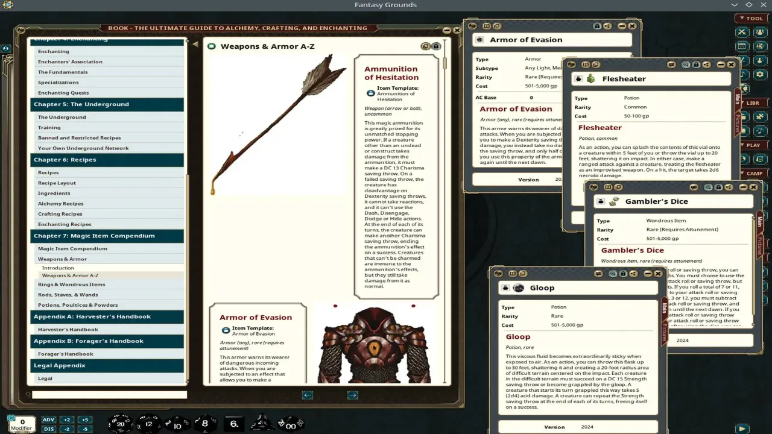This screenshot has height=434, width=772.
Task: Toggle the lock in the Flesheater window
Action: tap(696, 64)
